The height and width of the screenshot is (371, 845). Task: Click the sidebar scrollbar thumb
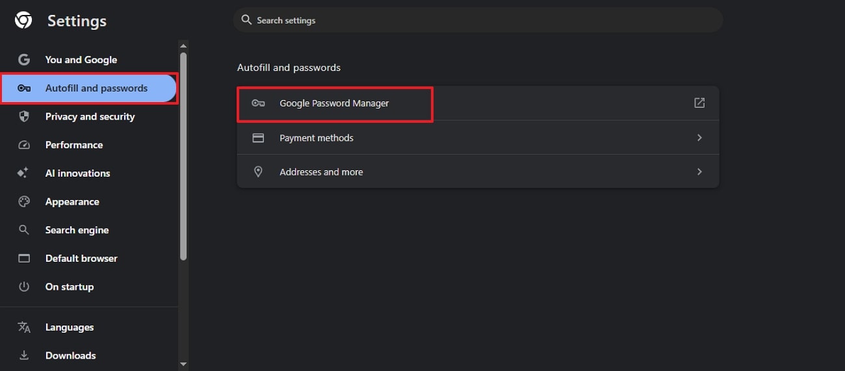183,156
